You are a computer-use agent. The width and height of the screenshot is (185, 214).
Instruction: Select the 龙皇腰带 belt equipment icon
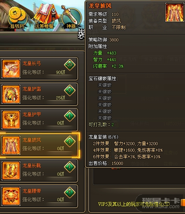pos(11,196)
